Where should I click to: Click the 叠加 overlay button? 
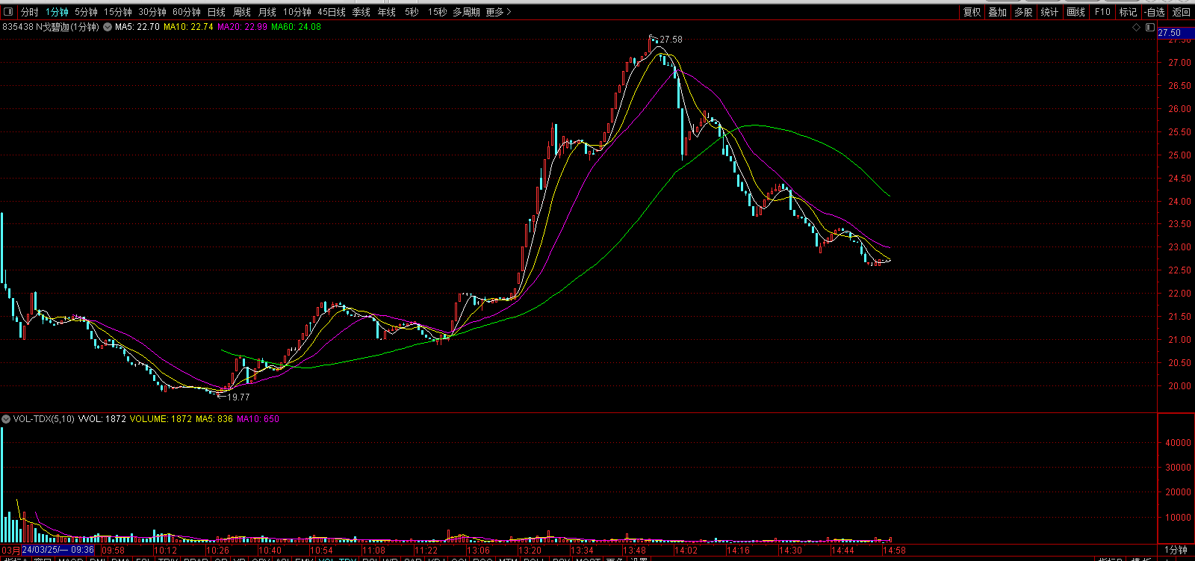pos(998,12)
